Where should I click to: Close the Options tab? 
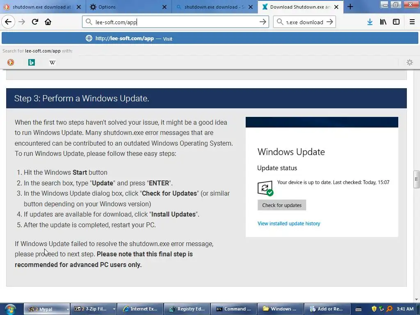[x=164, y=7]
